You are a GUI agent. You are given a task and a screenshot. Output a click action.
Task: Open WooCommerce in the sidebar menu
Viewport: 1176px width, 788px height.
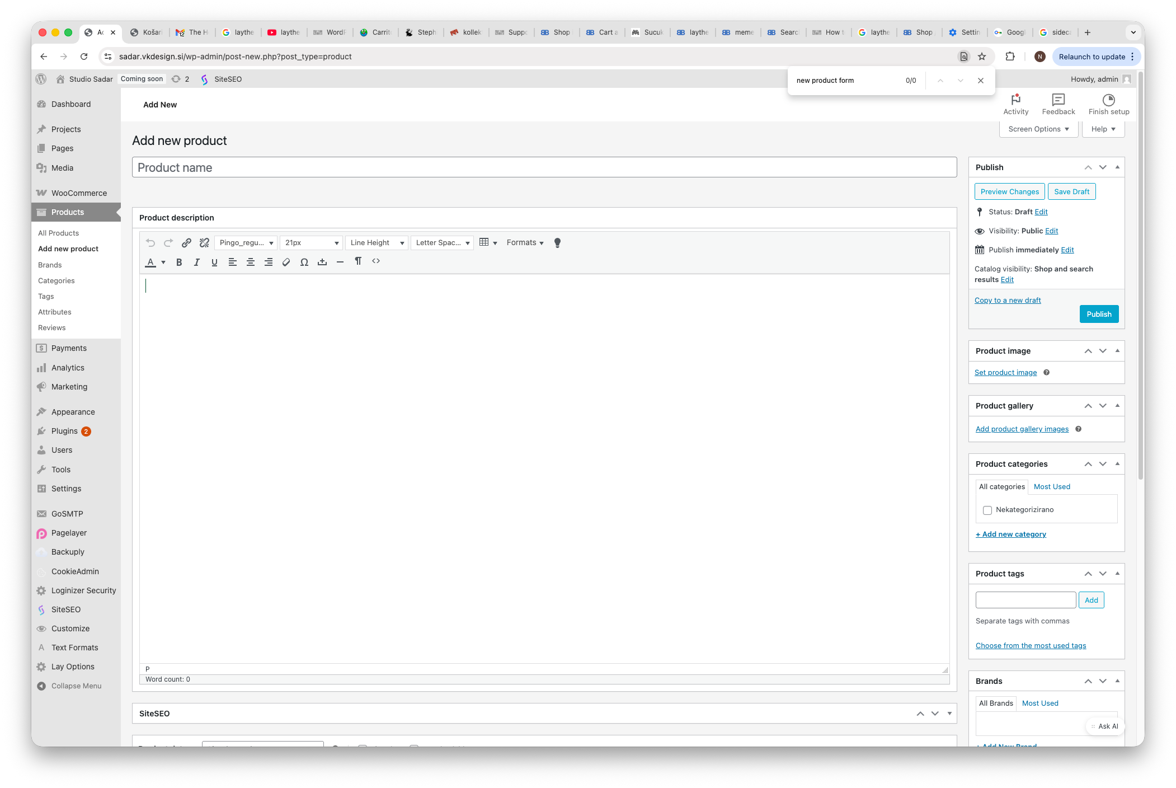click(x=79, y=193)
